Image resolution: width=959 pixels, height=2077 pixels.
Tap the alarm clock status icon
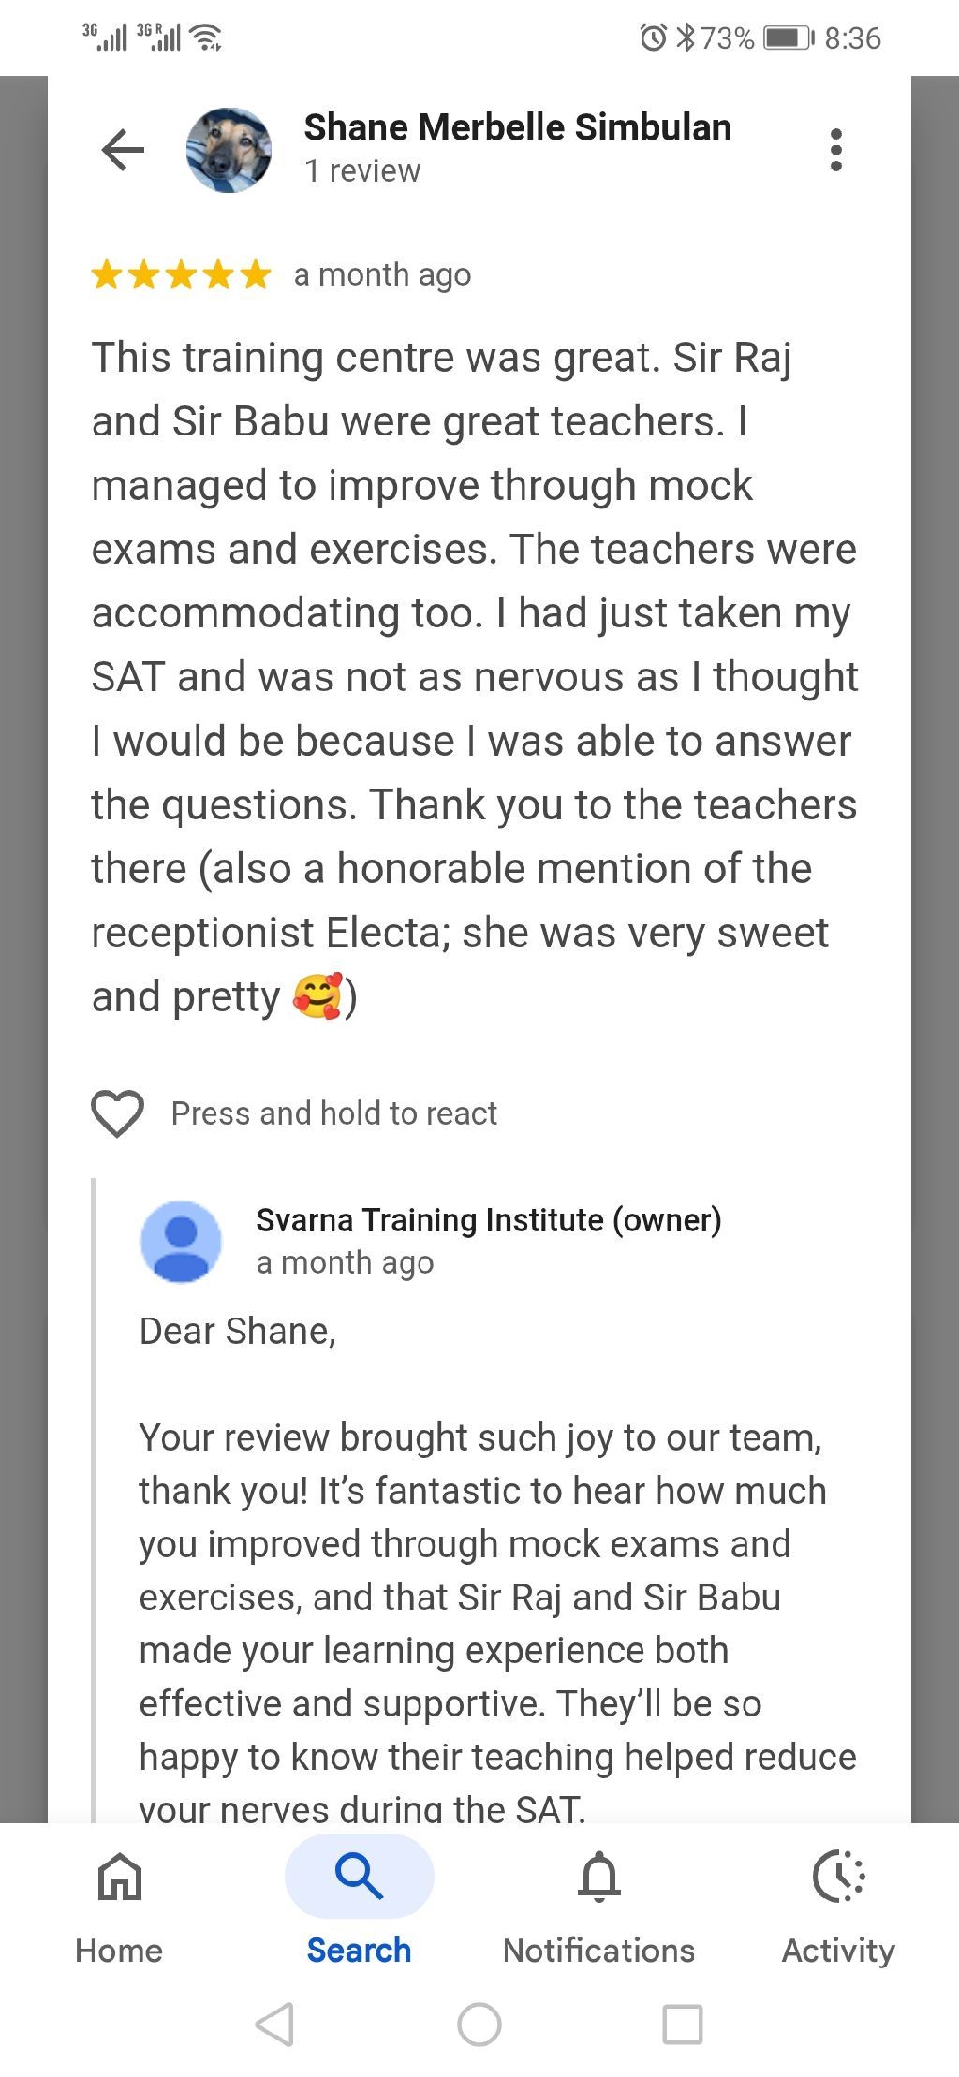(x=652, y=38)
